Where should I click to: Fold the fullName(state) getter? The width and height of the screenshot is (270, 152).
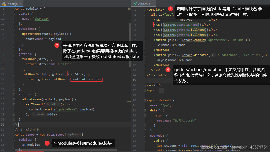tap(14, 59)
